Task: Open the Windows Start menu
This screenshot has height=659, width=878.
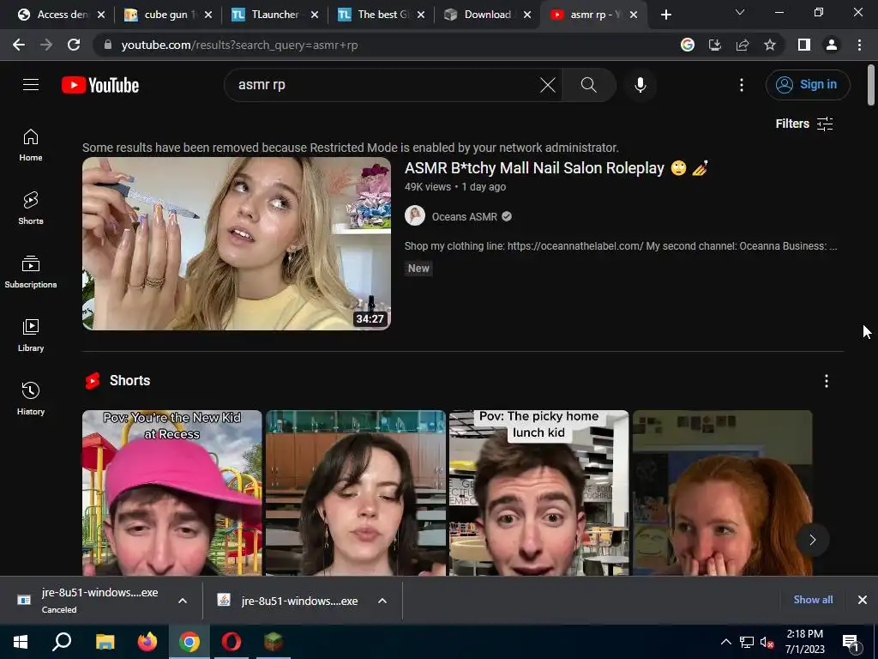Action: click(21, 642)
